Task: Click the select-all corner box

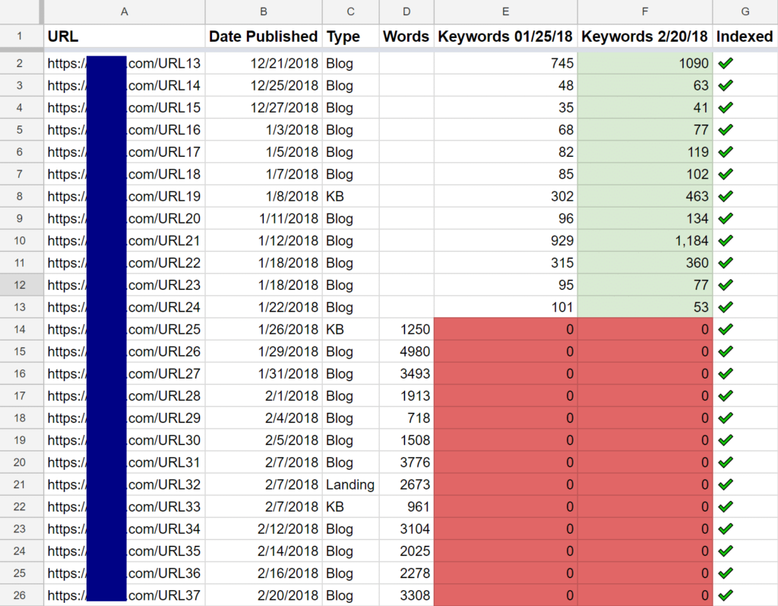Action: click(x=20, y=11)
